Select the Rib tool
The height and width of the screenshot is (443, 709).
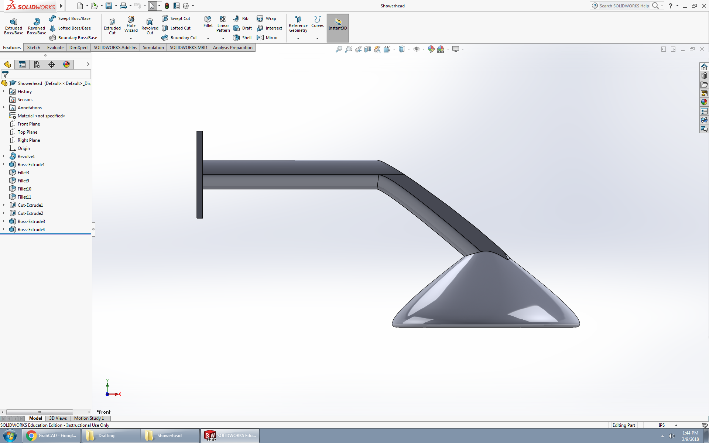(241, 18)
